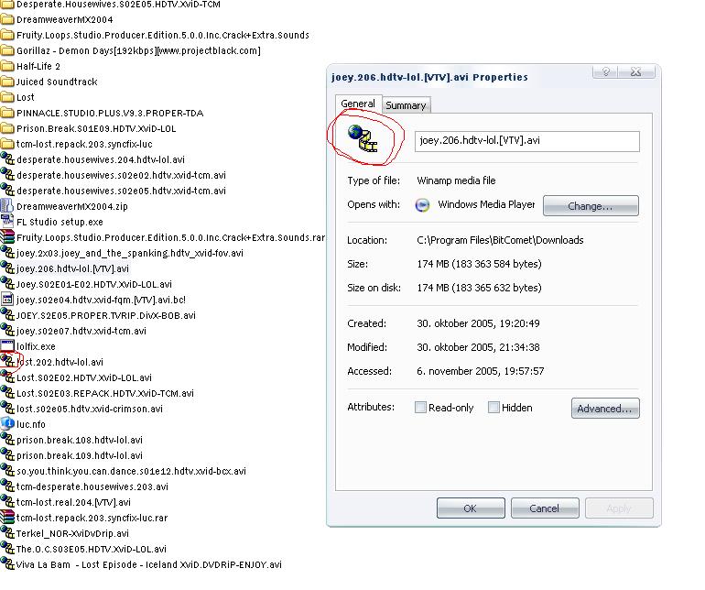This screenshot has height=590, width=705.
Task: Click the icon of joey.s02e04.hdtv.xvid-fqm.[VTV].avi.bc!
Action: 7,300
